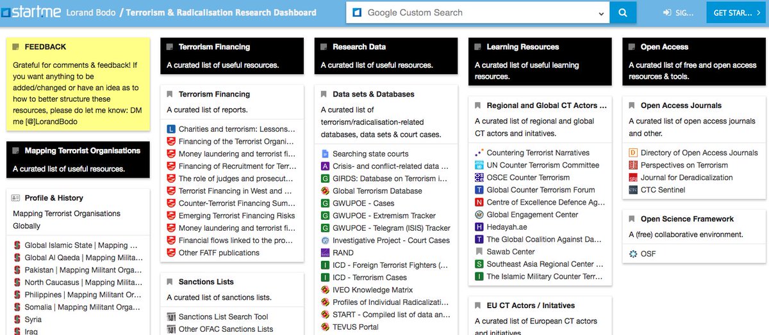This screenshot has height=335, width=769.
Task: Click the EU CT Actors / Initatives title
Action: click(x=531, y=306)
